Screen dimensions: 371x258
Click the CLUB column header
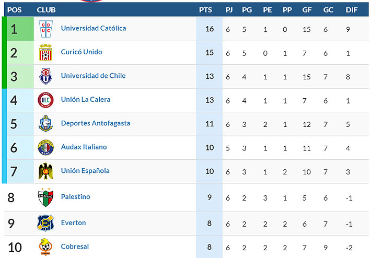(x=47, y=10)
